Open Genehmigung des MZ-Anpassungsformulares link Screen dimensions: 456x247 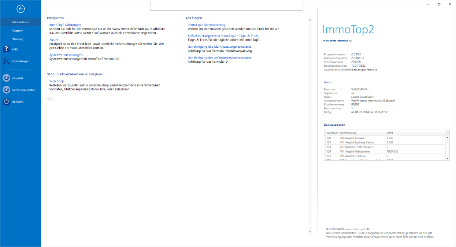219,47
